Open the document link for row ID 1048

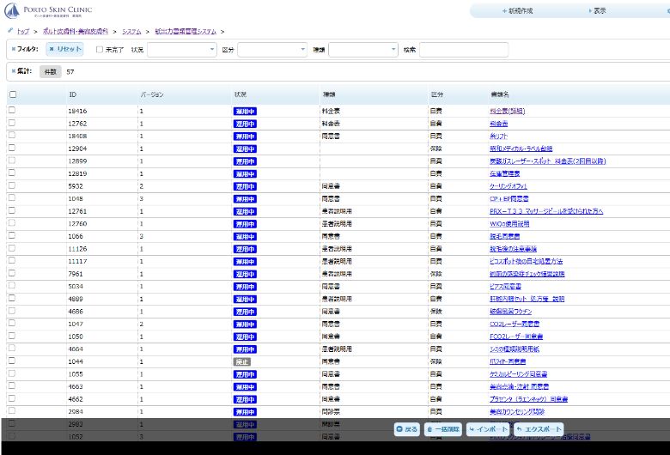pos(509,199)
